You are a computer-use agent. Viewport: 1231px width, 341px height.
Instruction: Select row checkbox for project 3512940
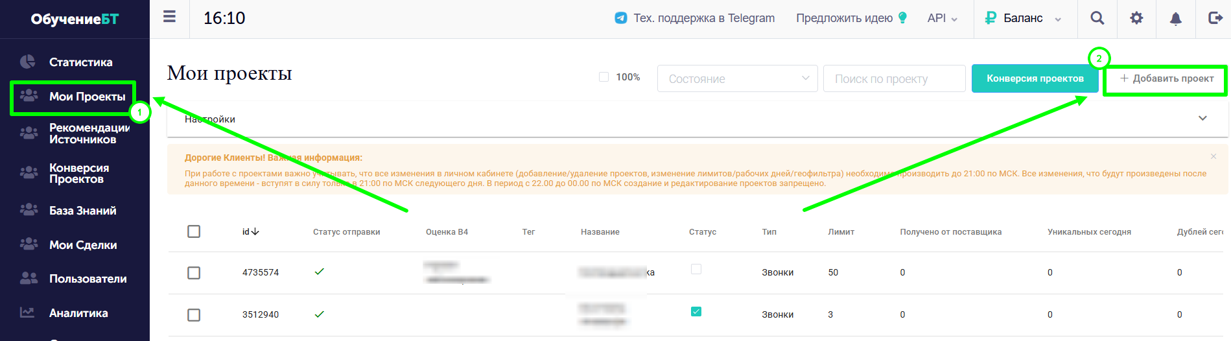[x=194, y=315]
